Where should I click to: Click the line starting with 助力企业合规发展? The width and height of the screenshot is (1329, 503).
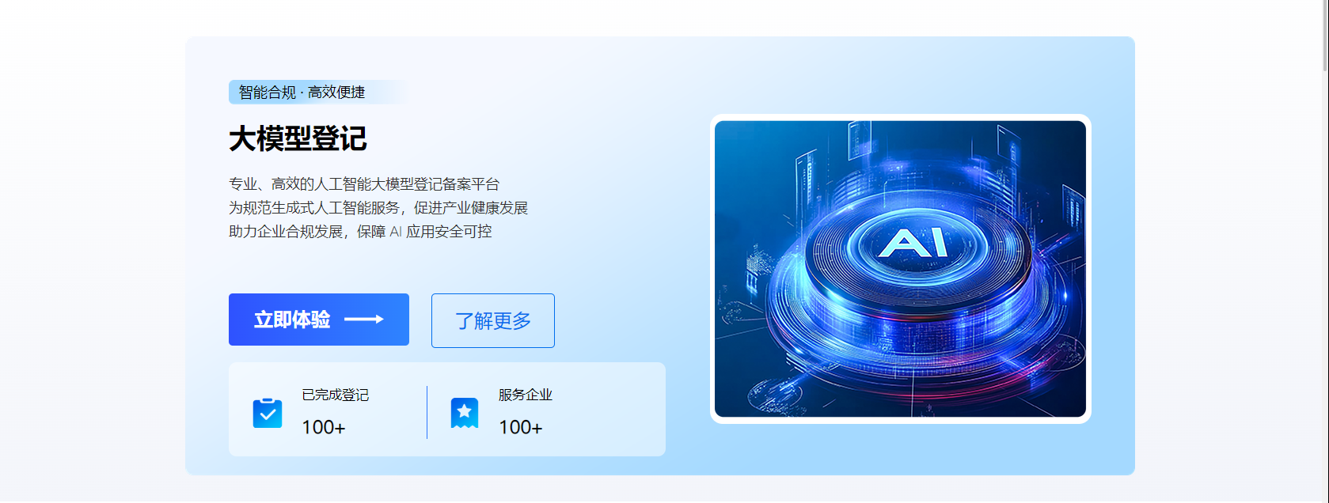[x=360, y=232]
